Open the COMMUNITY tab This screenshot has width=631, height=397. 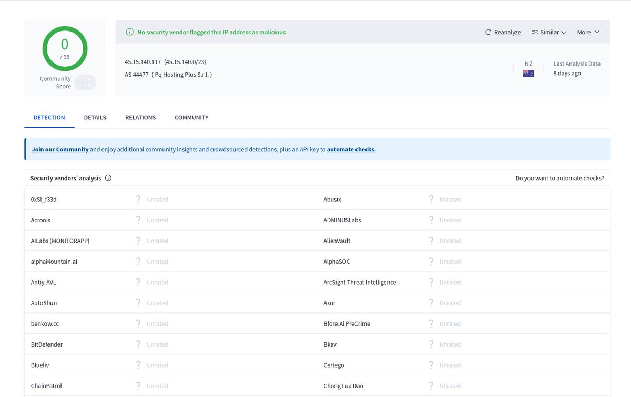[191, 117]
